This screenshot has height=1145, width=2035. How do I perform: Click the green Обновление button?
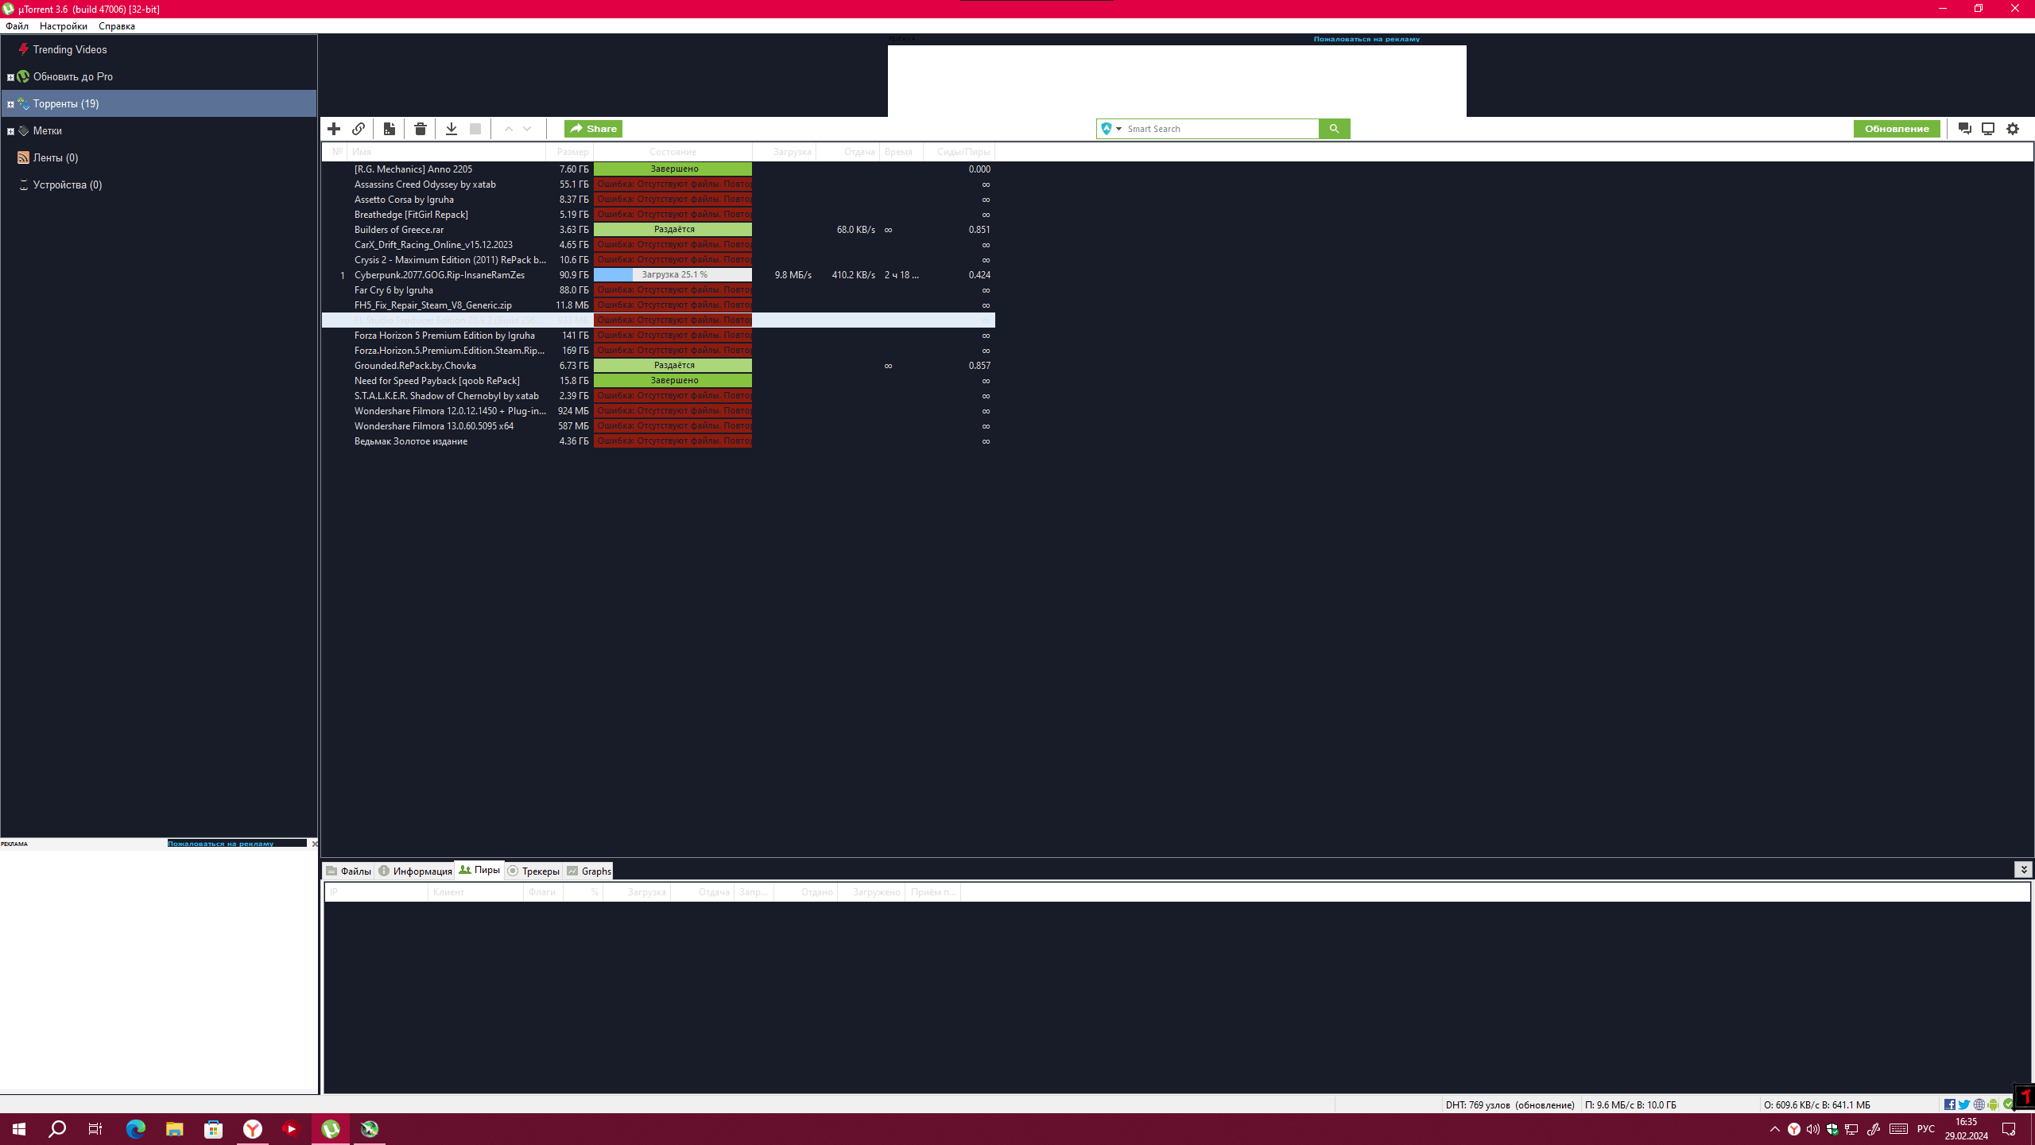[1897, 129]
